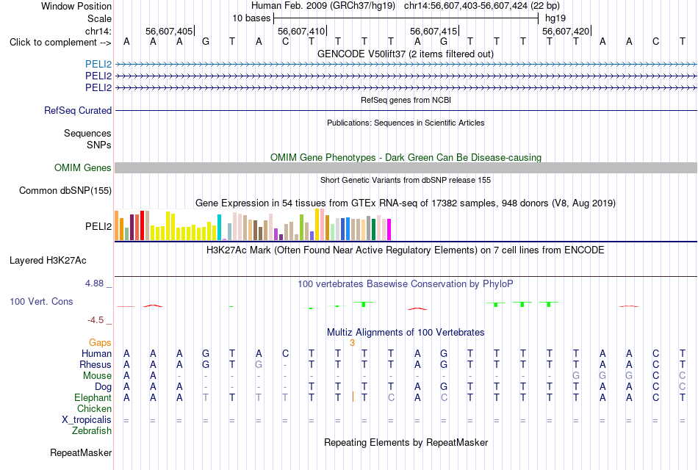Image resolution: width=698 pixels, height=470 pixels.
Task: Open the light-blue PELI2 transcript label
Action: (x=98, y=65)
